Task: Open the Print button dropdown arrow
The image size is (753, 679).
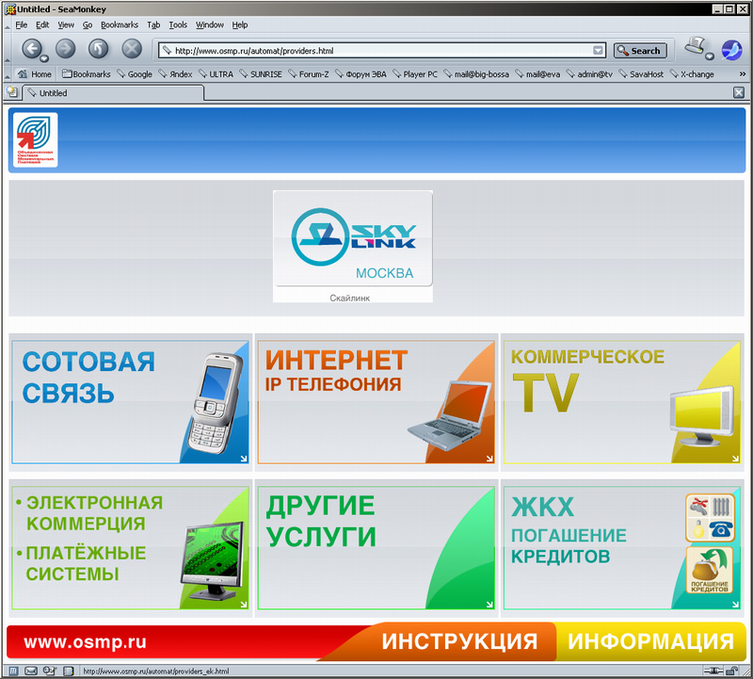Action: tap(710, 57)
